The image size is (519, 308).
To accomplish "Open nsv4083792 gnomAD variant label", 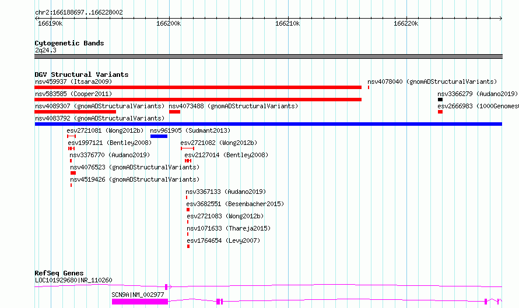I will click(100, 118).
